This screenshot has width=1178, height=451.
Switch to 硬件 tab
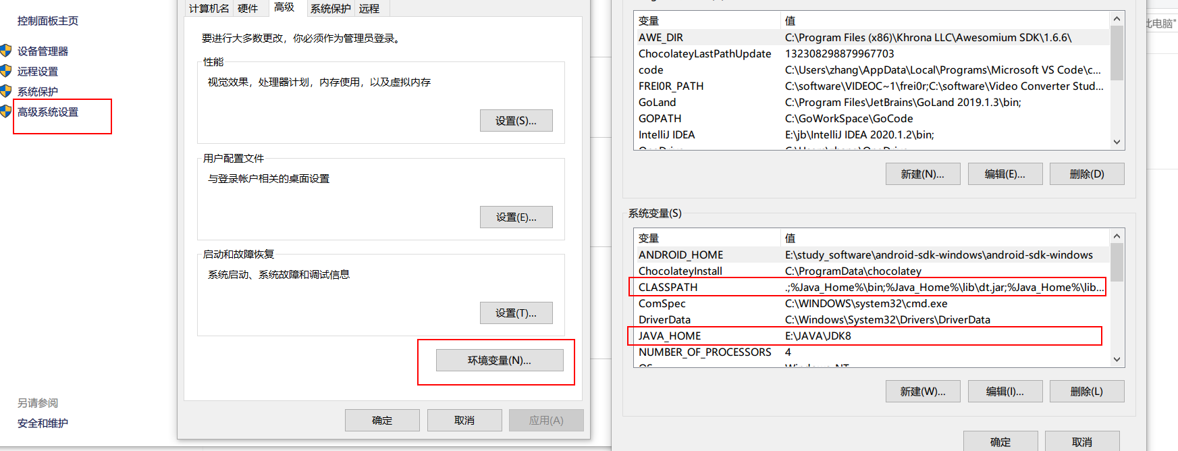[x=248, y=9]
